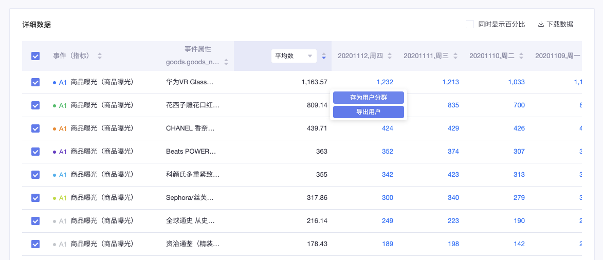The height and width of the screenshot is (260, 603).
Task: Click the 详细数据 section title
Action: [x=36, y=25]
